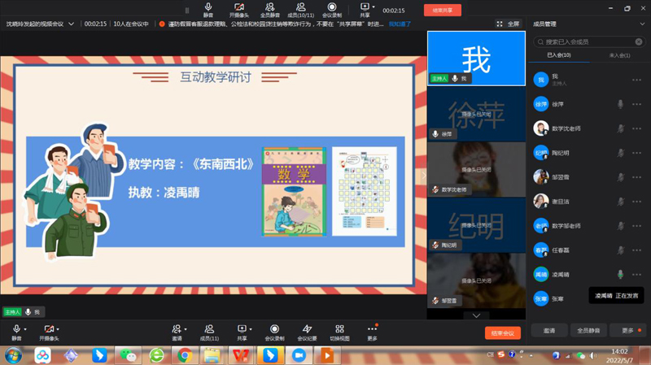Open members (11) in bottom toolbar
Viewport: 651px width, 365px height.
tap(209, 332)
